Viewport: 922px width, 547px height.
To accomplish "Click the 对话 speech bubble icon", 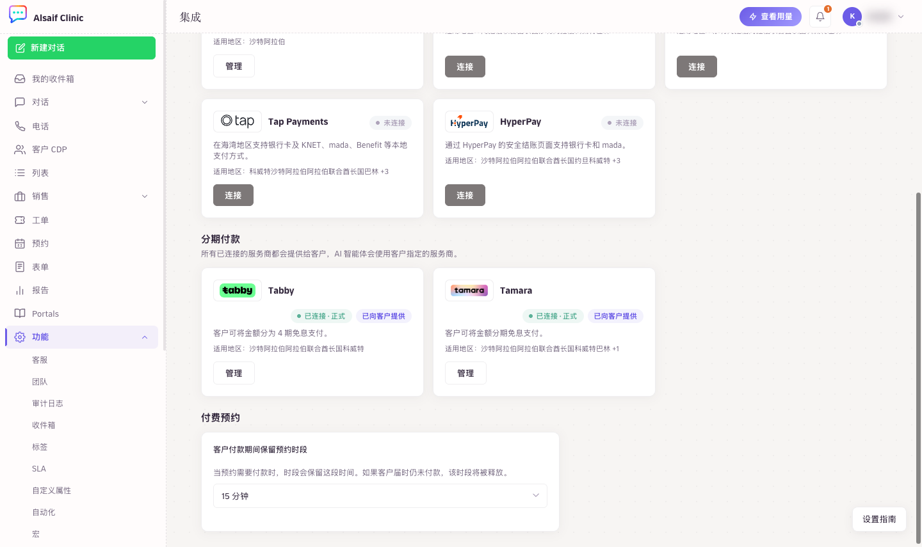I will [x=20, y=102].
